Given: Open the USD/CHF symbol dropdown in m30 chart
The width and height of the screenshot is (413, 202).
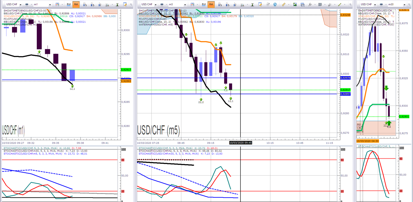Looking at the screenshot, I should coord(375,5).
